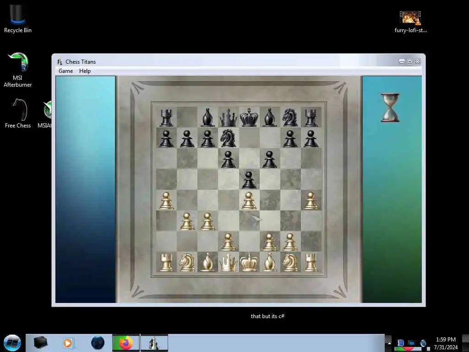The height and width of the screenshot is (352, 469).
Task: Select the white pawn on h4
Action: pos(311,201)
